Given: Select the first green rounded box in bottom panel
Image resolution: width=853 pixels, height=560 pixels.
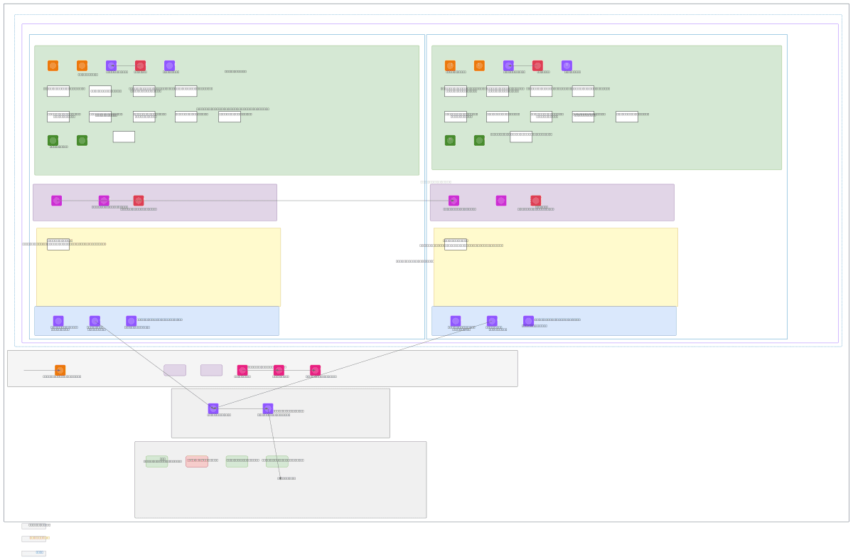Looking at the screenshot, I should [x=156, y=461].
